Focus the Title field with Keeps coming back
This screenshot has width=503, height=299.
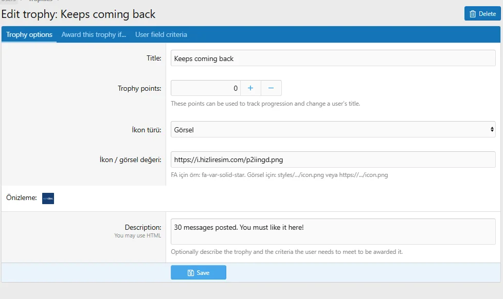pyautogui.click(x=333, y=58)
